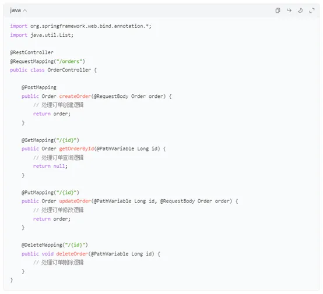Screen dimensions: 323x294
Task: Click the @DeleteMapping annotation
Action: (55, 245)
